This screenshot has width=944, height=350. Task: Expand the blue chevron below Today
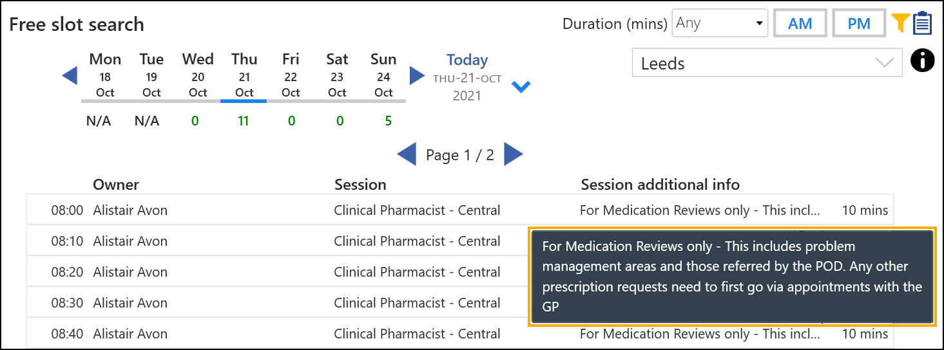point(521,86)
